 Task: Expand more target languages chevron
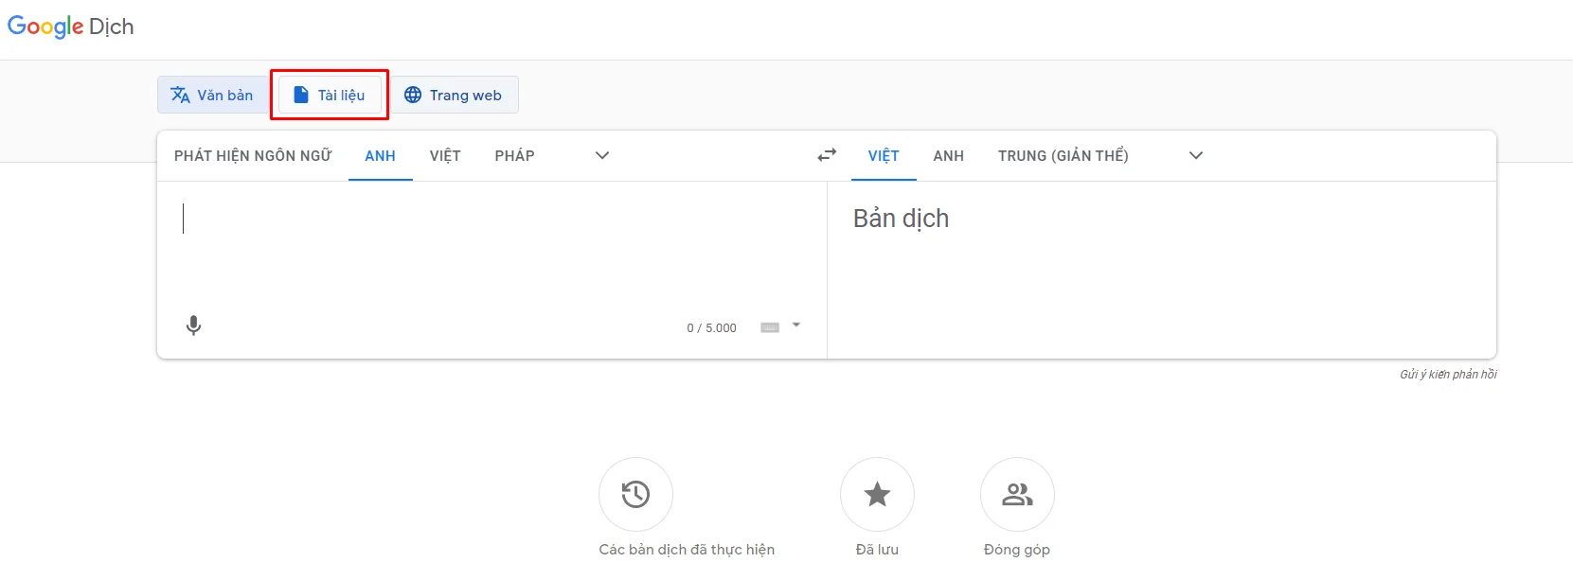click(1196, 155)
